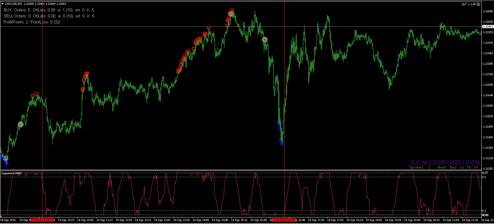This screenshot has height=224, width=494.
Task: Click the 0.9 level label on indicator scale
Action: pos(484,177)
